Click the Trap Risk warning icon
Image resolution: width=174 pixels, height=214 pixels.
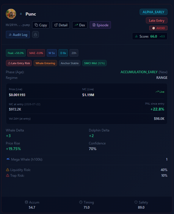[8, 175]
